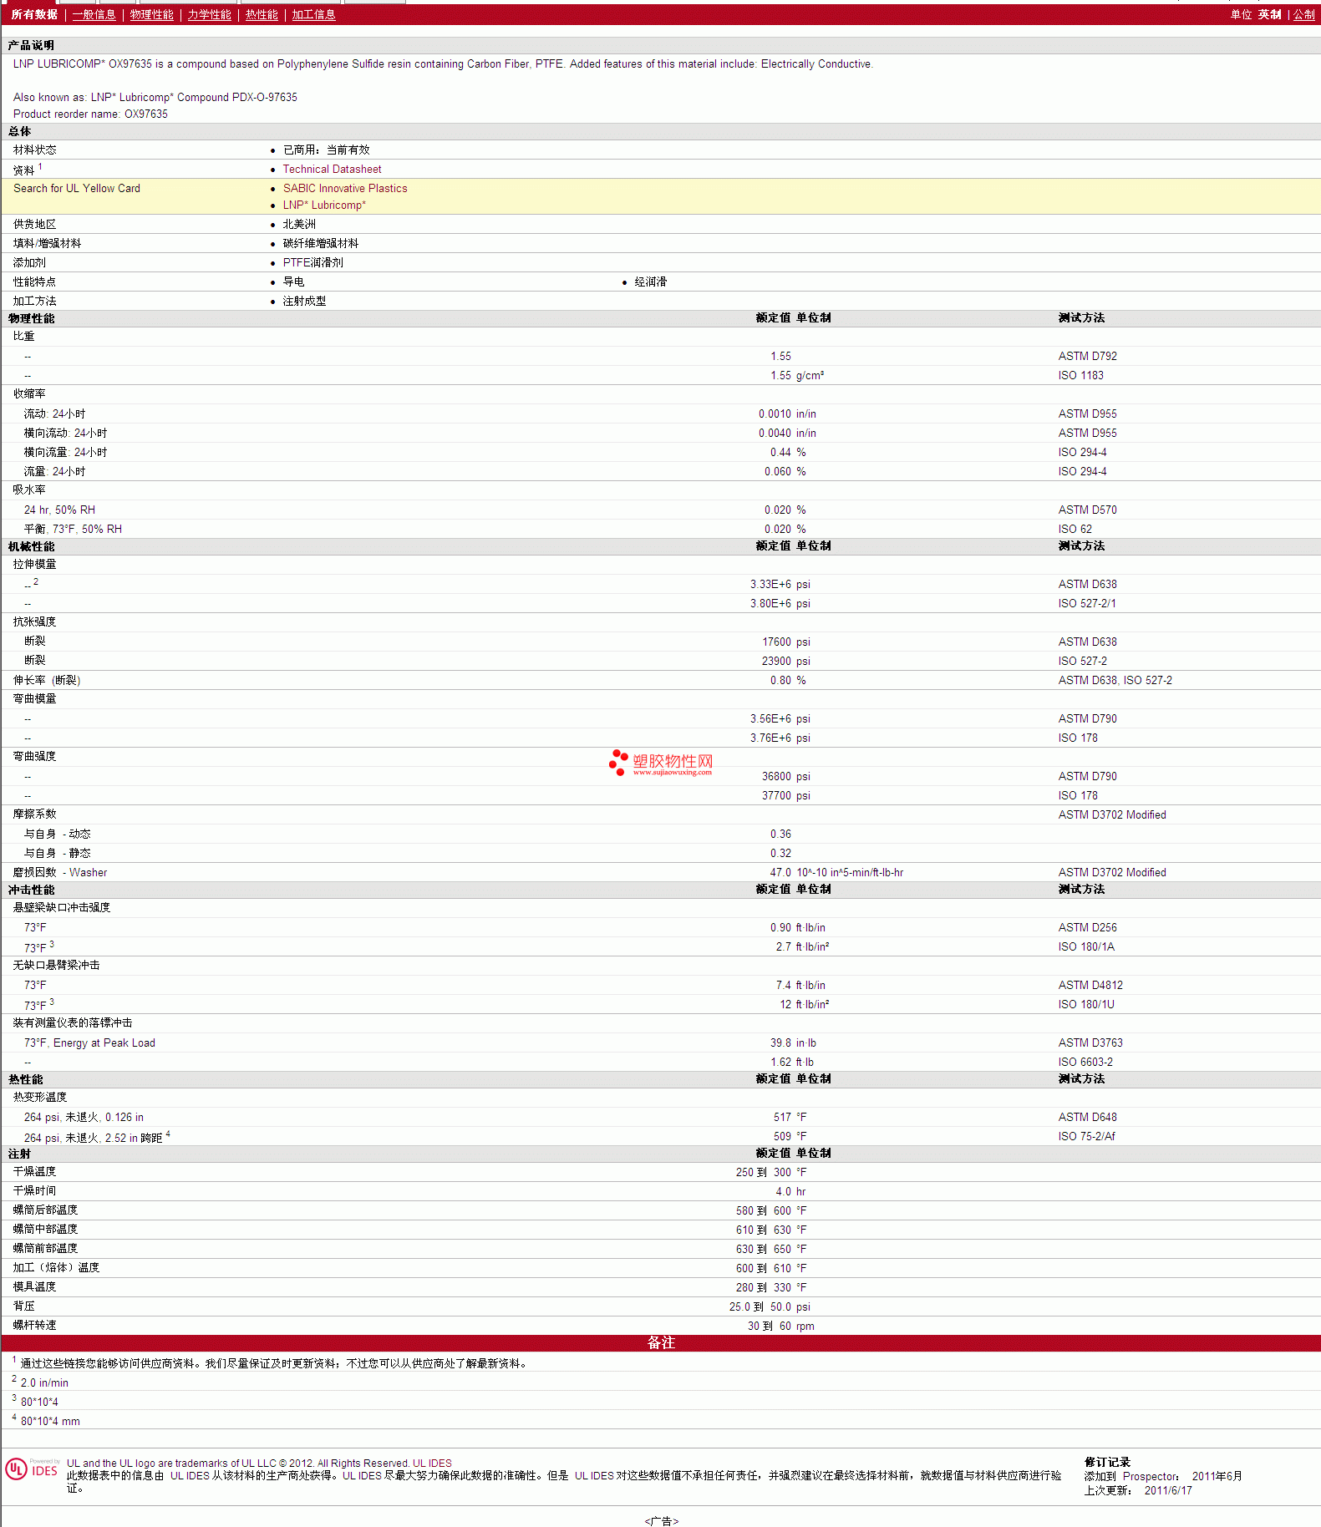1321x1527 pixels.
Task: Click the 3.33E+6 psi tensile modulus value
Action: tap(780, 584)
